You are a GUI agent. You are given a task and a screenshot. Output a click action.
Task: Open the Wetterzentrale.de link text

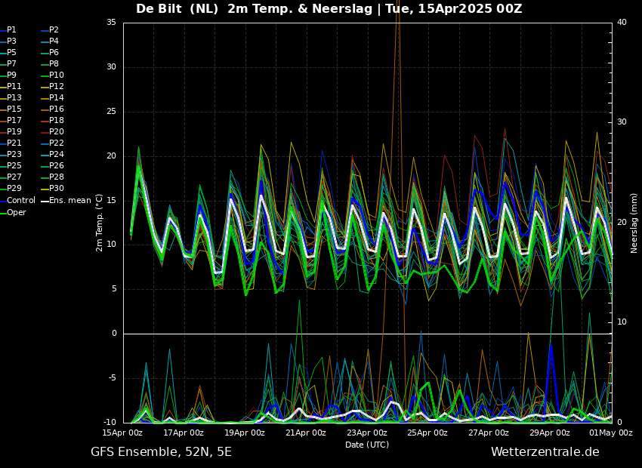pyautogui.click(x=545, y=452)
